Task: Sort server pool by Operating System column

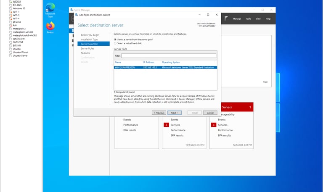Action: pyautogui.click(x=171, y=62)
